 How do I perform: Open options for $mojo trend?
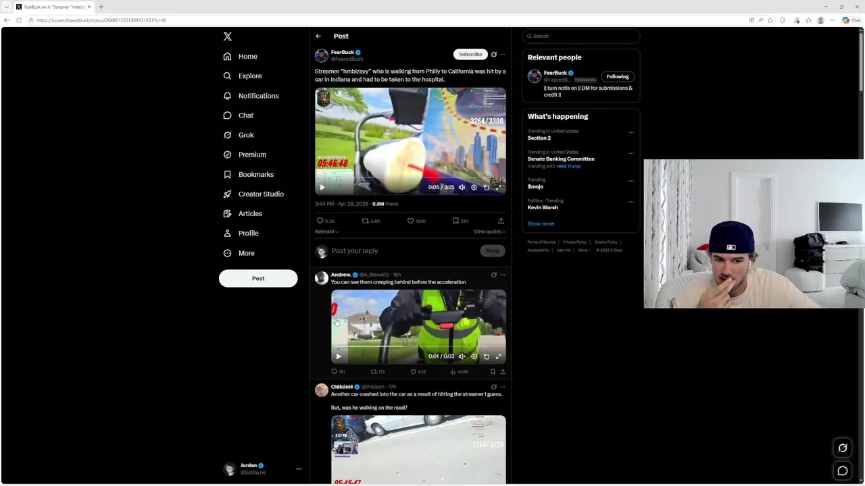(x=631, y=181)
